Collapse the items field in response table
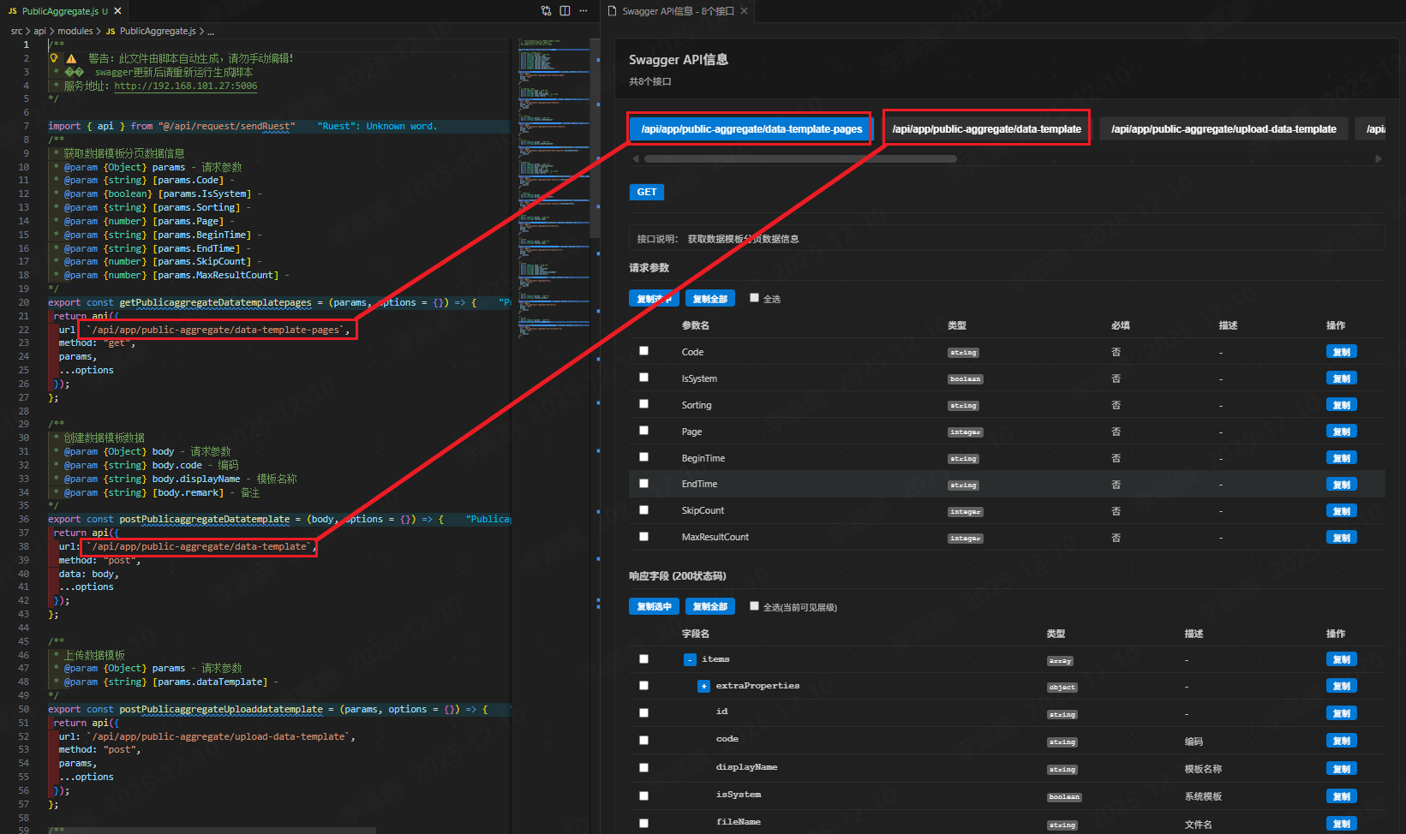 [x=690, y=659]
